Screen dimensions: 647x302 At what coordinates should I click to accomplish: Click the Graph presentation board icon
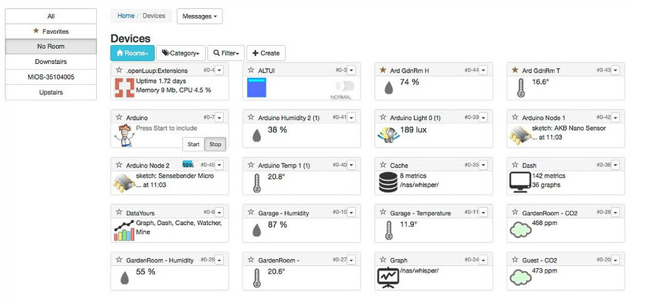tap(388, 278)
